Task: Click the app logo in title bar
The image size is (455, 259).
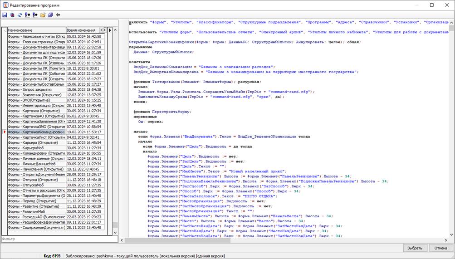Action: click(5, 5)
